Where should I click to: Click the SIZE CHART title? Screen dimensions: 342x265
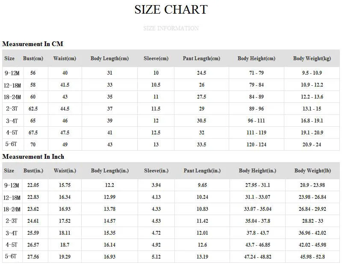(171, 9)
